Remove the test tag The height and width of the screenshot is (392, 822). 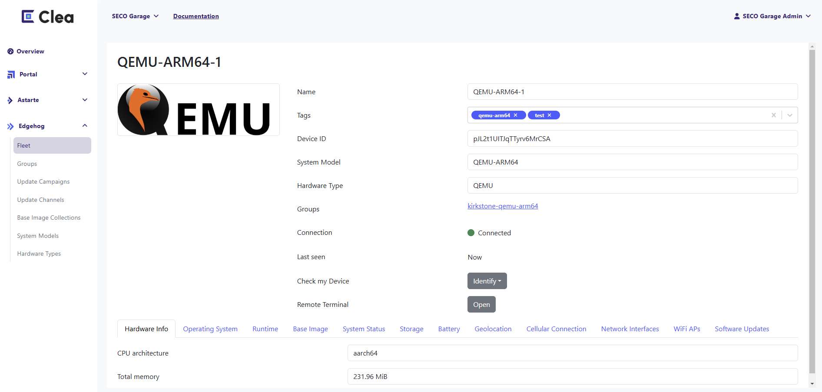coord(550,115)
